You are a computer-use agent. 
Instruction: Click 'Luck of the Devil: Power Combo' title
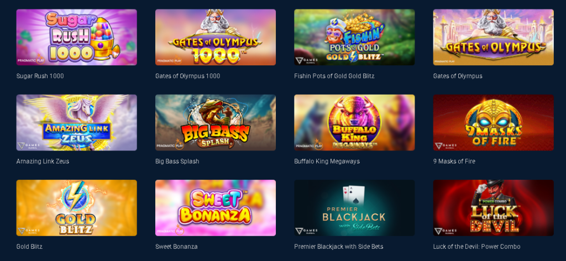click(x=477, y=247)
